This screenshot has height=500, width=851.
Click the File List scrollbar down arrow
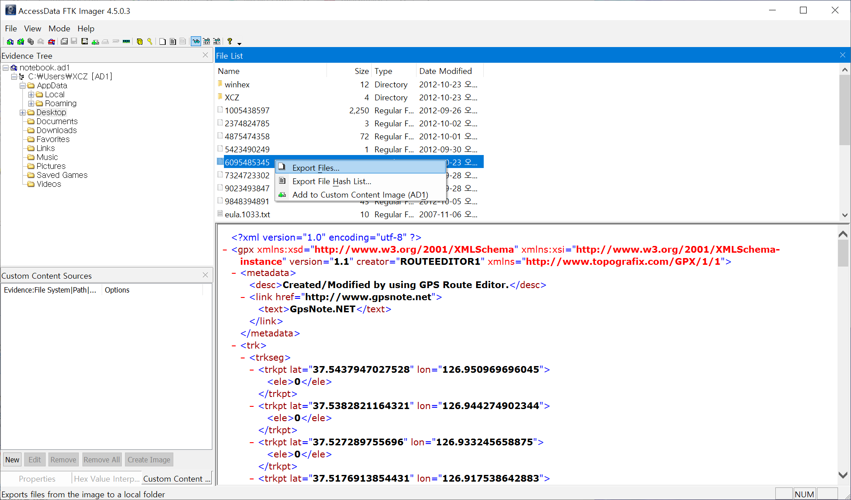[845, 215]
